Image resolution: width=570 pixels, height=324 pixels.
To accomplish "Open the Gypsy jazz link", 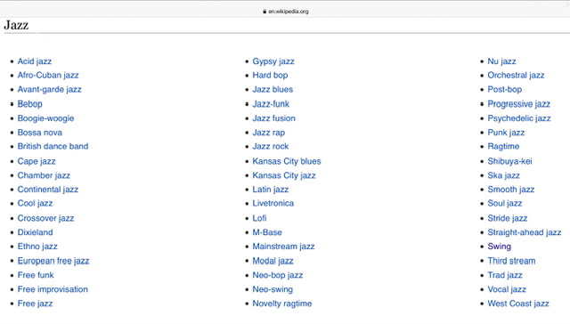I will pos(273,61).
